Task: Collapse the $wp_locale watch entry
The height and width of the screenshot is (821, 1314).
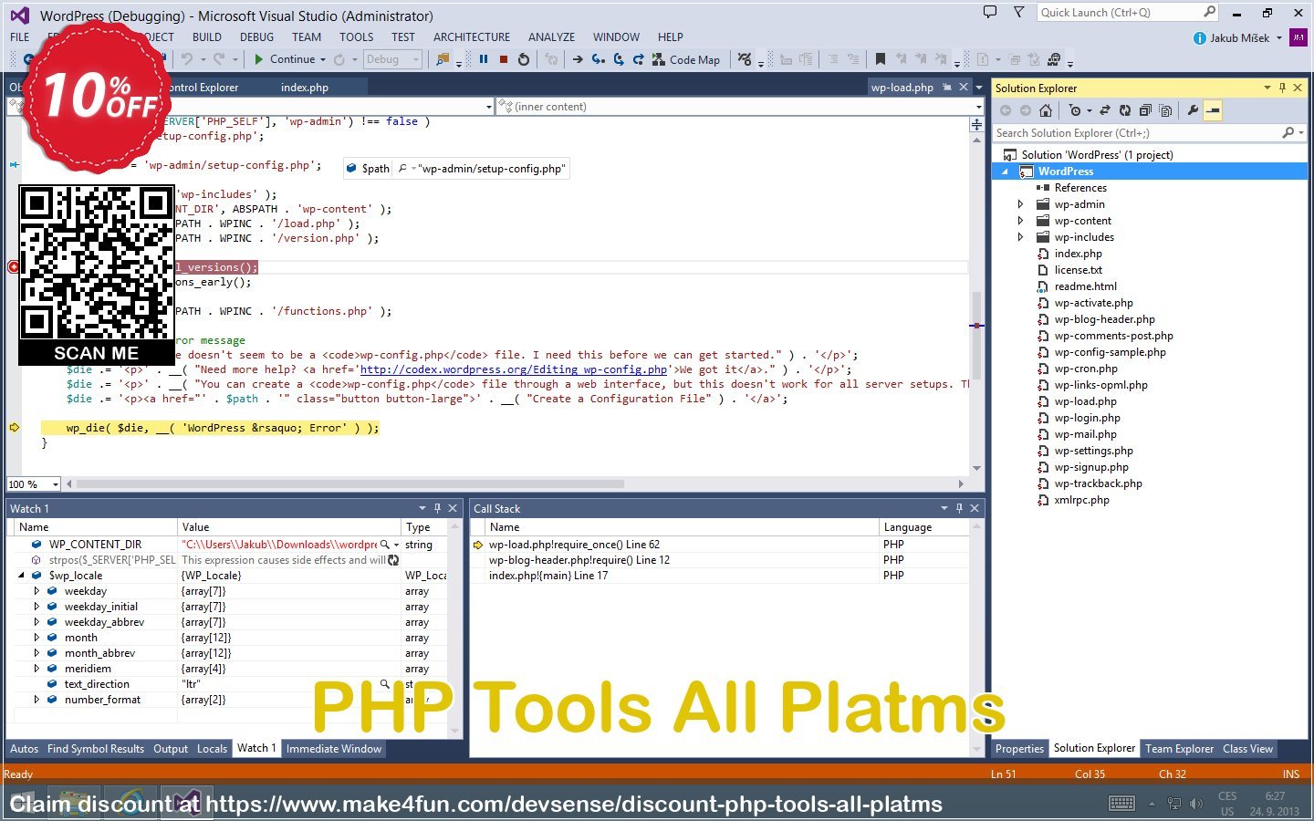Action: (x=21, y=576)
